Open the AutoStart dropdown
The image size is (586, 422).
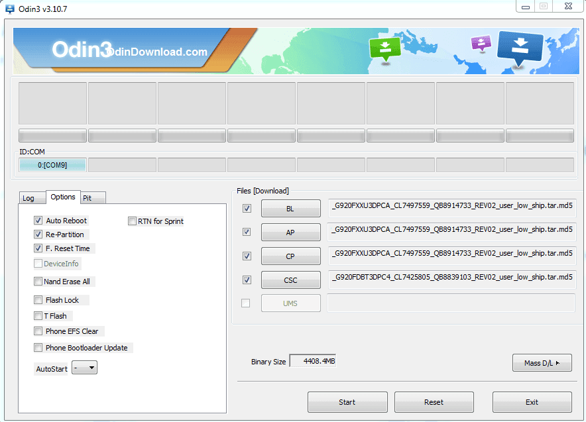coord(84,368)
